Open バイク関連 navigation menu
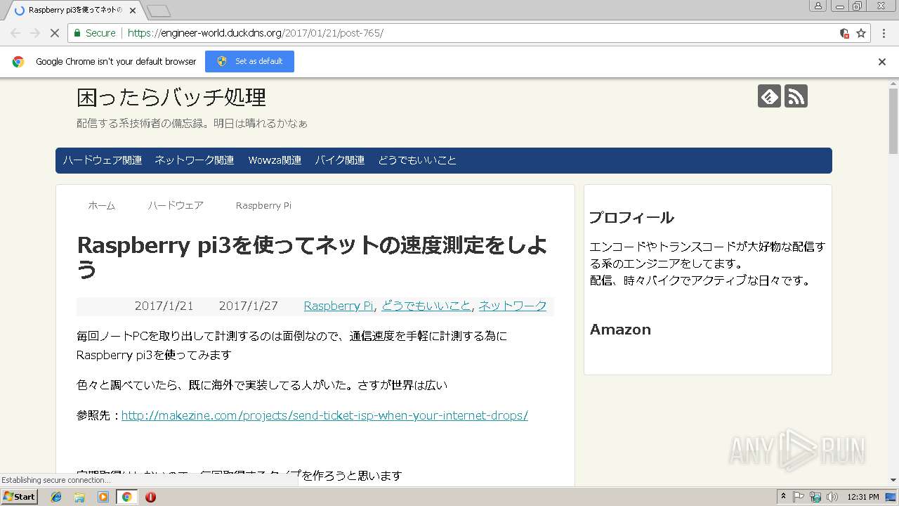899x506 pixels. point(340,160)
